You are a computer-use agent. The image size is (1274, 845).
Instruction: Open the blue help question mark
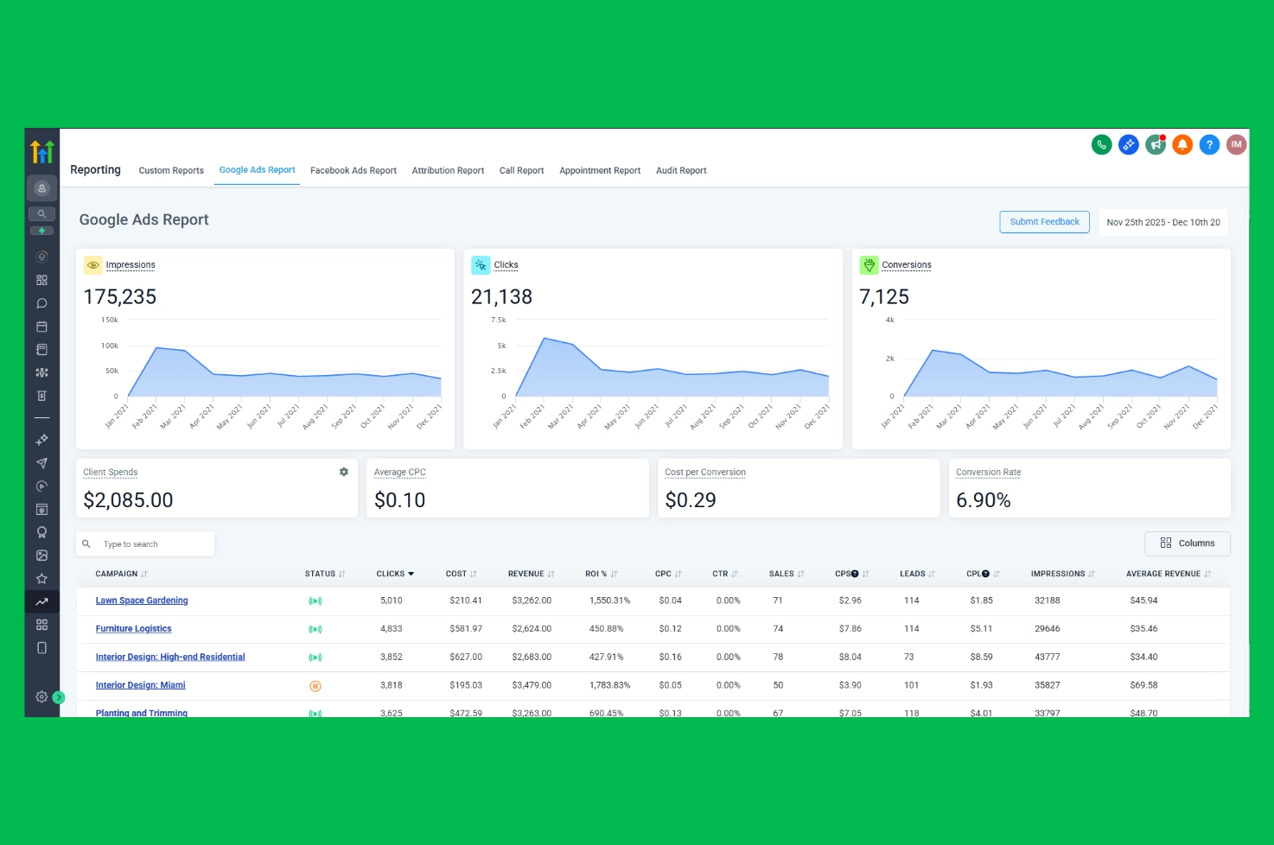(1209, 145)
